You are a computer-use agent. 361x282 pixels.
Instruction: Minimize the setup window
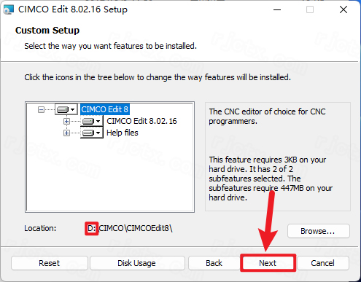pos(277,9)
